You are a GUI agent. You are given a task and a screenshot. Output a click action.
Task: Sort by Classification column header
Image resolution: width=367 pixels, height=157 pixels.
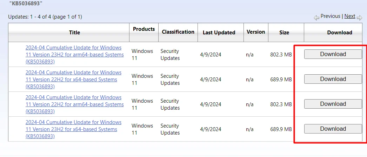(x=178, y=32)
